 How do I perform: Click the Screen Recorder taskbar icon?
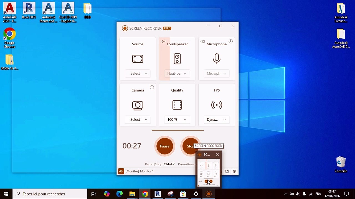click(x=209, y=194)
